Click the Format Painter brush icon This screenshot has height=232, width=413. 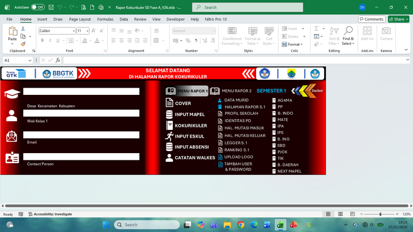click(x=23, y=44)
